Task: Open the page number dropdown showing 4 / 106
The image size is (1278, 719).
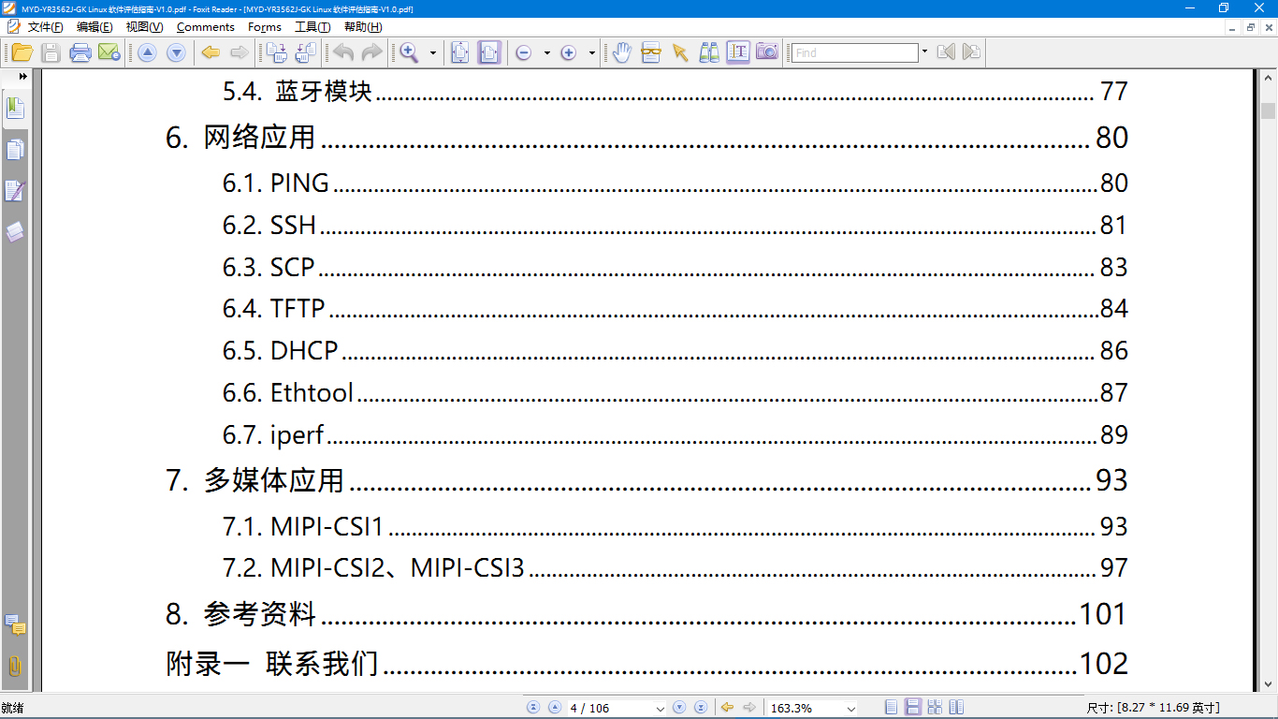Action: [661, 709]
